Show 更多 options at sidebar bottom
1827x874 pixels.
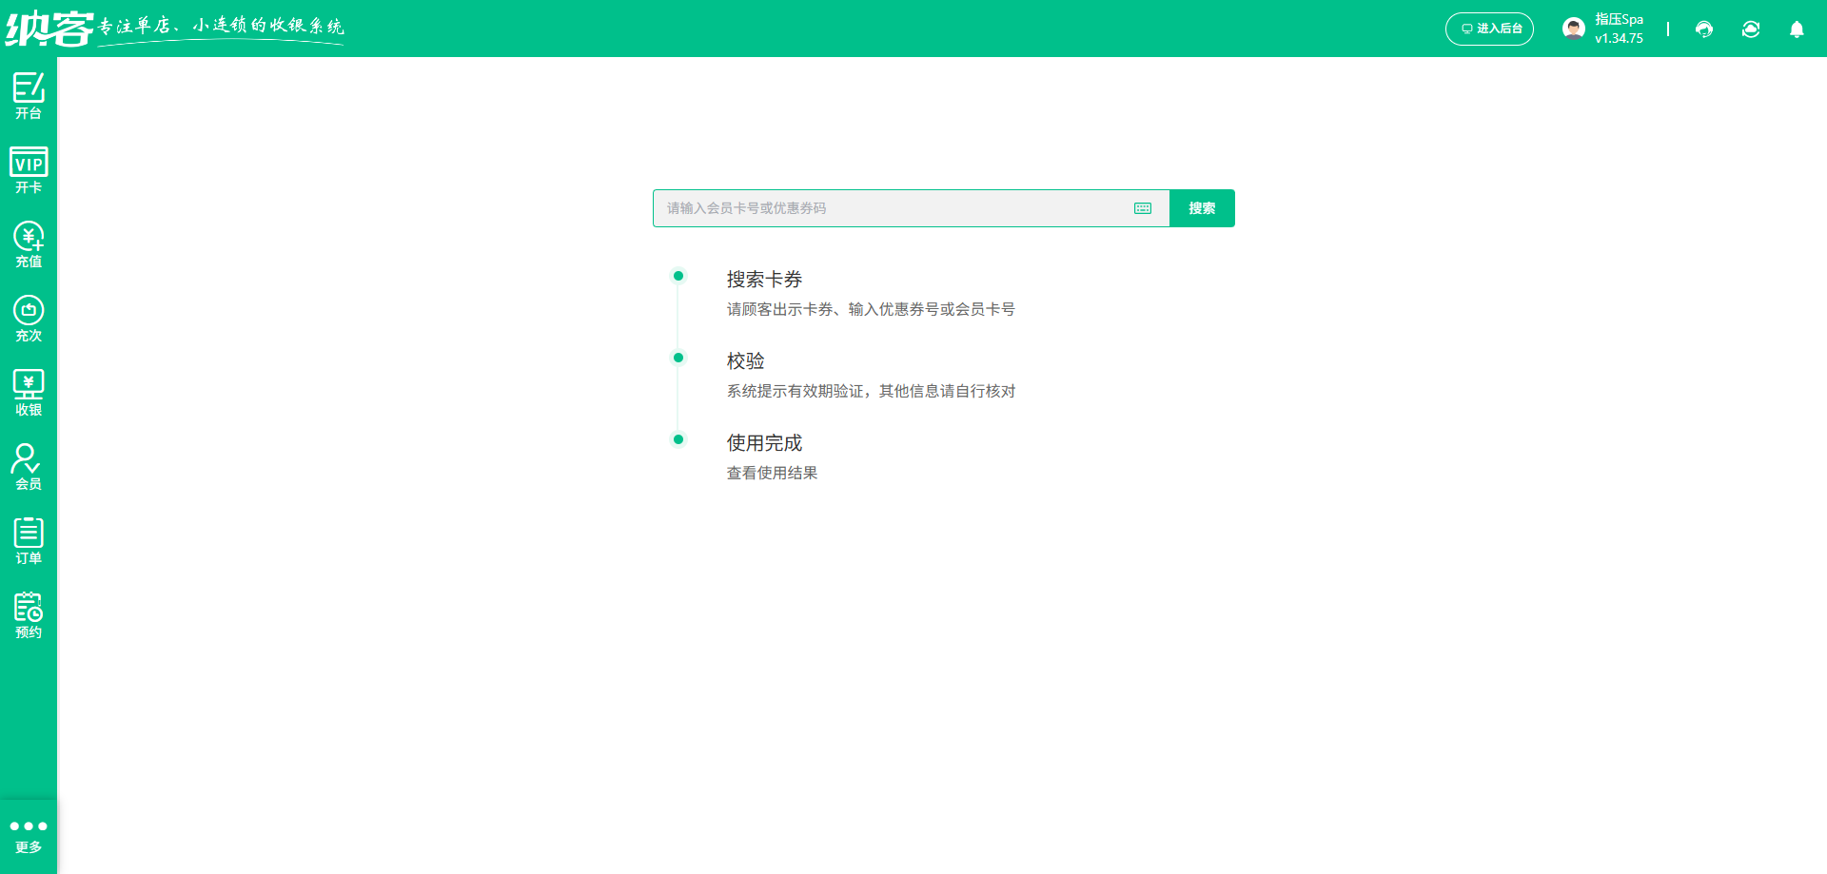pos(29,836)
